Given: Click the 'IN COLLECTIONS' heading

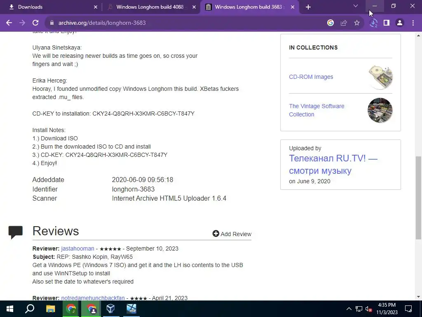Looking at the screenshot, I should point(313,47).
